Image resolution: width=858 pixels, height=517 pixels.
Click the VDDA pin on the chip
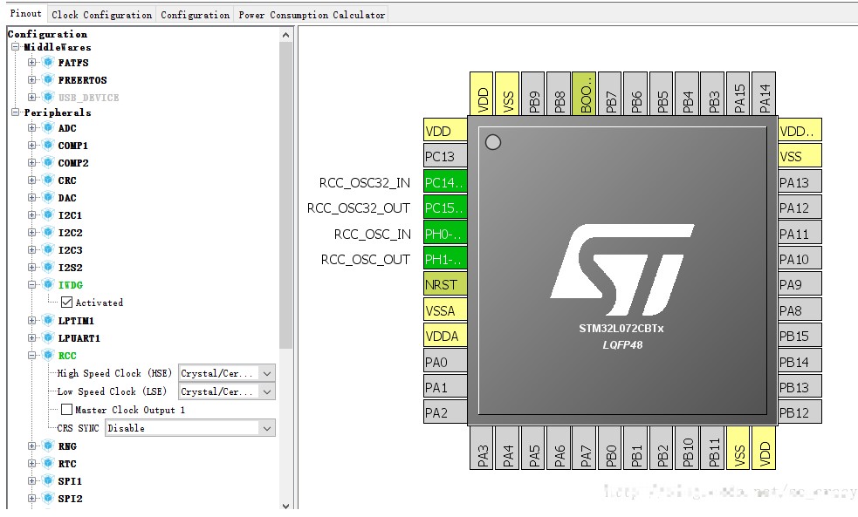pyautogui.click(x=445, y=337)
